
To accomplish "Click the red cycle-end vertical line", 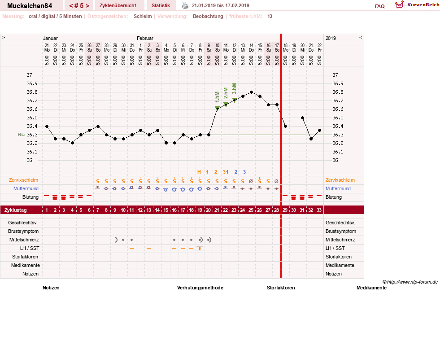I will tap(281, 156).
